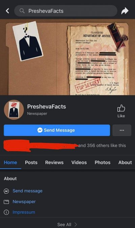This screenshot has width=135, height=228.
Task: Open the Impressum link
Action: click(x=24, y=212)
